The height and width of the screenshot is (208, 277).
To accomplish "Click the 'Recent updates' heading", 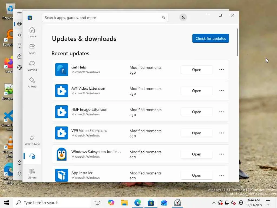I will pos(70,53).
